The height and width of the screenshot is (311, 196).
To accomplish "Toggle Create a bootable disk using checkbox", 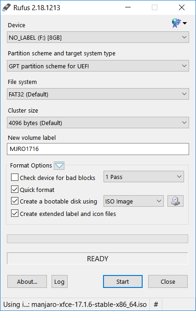I will tap(15, 201).
